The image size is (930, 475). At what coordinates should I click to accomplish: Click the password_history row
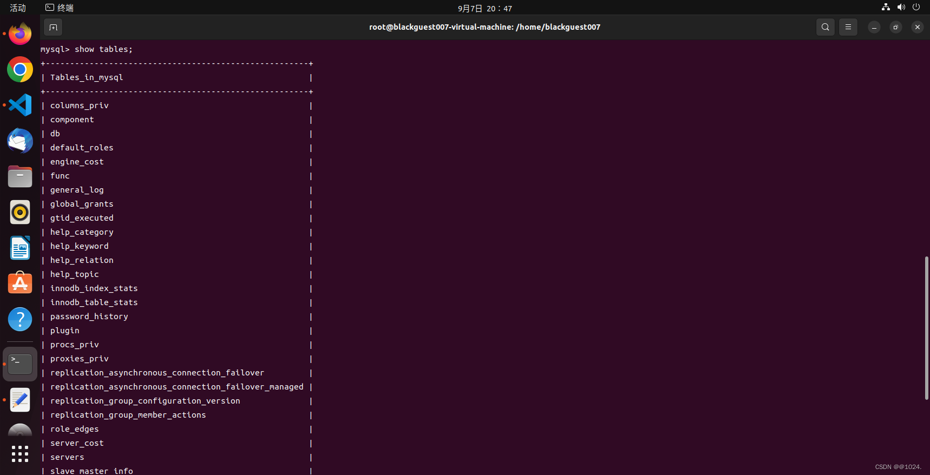177,316
